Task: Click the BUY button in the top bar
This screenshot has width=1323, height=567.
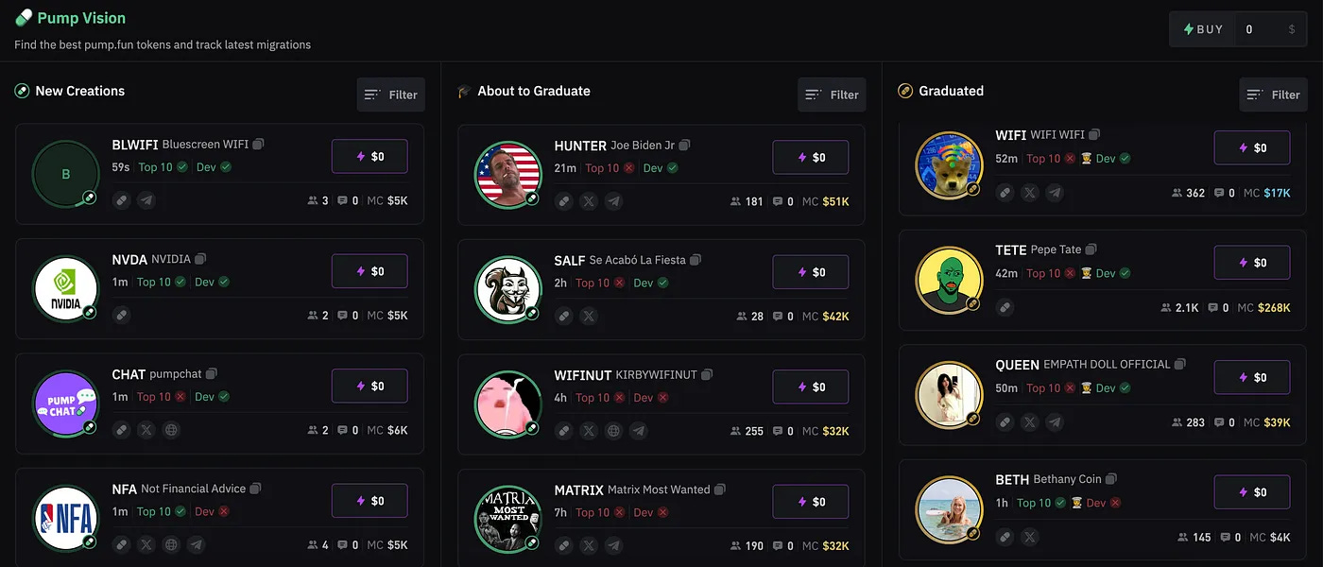Action: [x=1202, y=28]
